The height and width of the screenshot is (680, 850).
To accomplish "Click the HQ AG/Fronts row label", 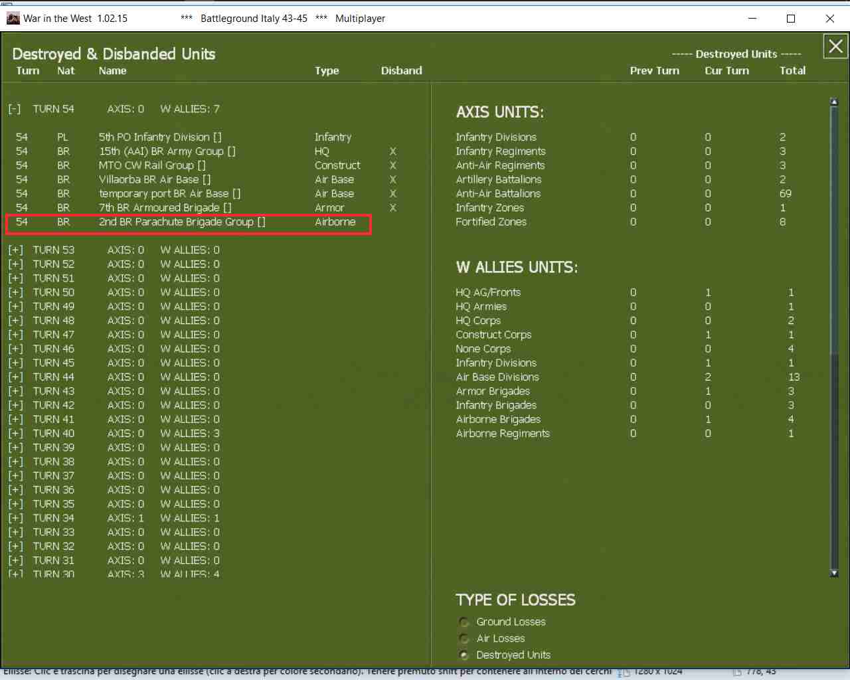I will pos(488,293).
